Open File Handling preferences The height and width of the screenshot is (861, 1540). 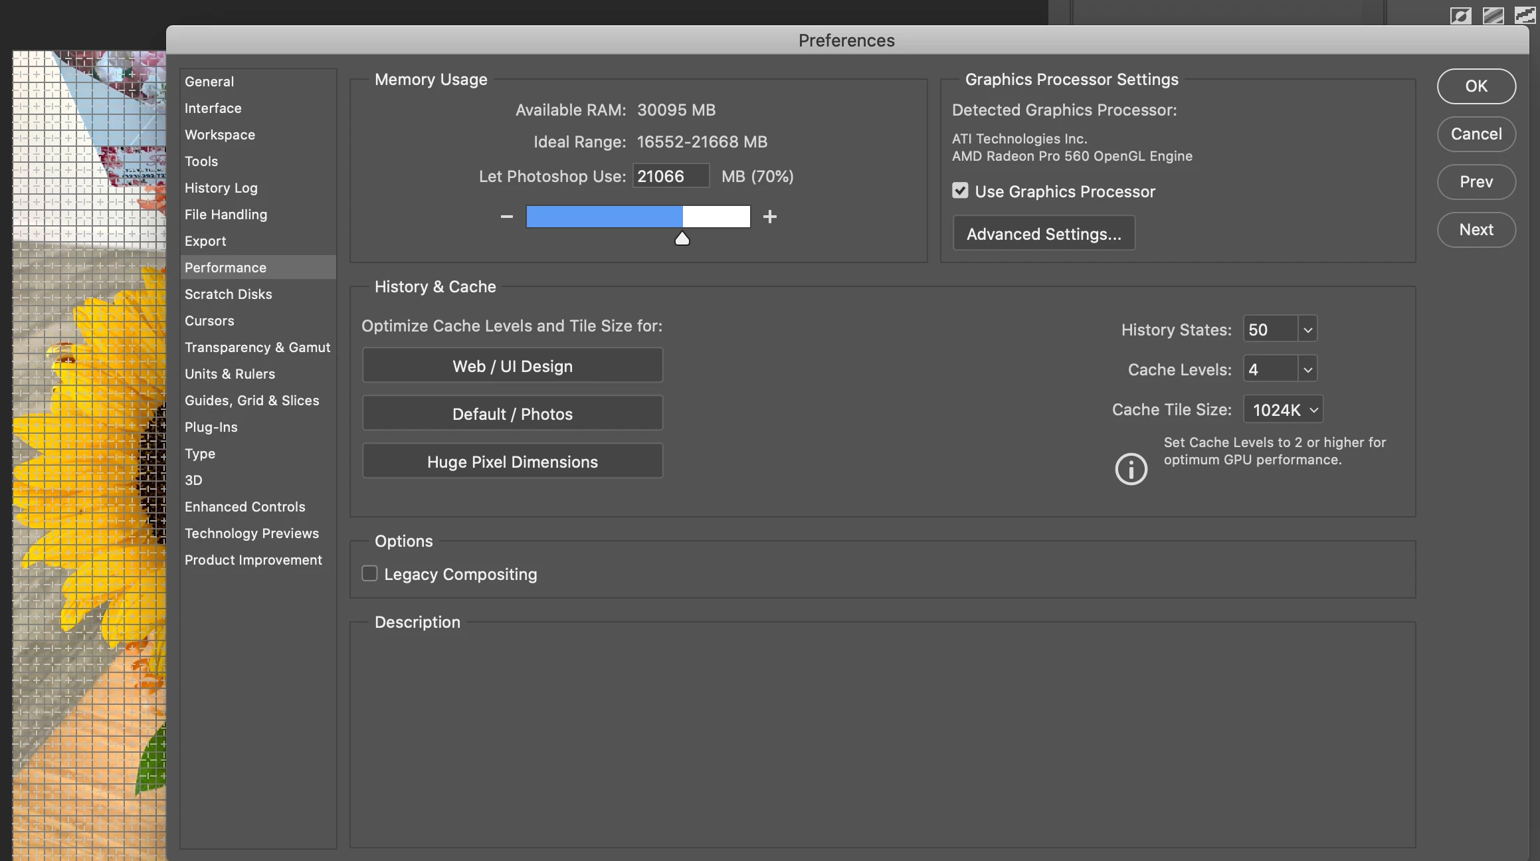[258, 215]
